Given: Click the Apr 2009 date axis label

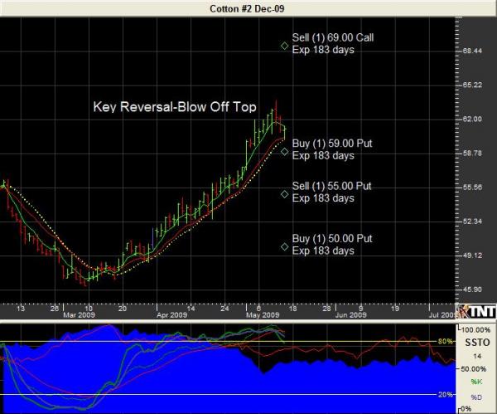Looking at the screenshot, I should pos(172,316).
